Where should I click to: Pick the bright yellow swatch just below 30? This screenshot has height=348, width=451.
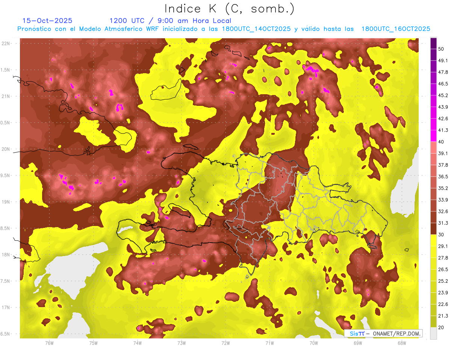click(433, 240)
